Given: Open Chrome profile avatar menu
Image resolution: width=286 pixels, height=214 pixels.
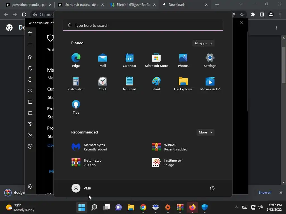Looking at the screenshot, I should click(271, 14).
